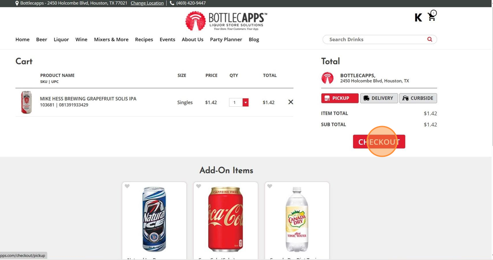Open the Canada Dry Tonic Water image
The image size is (493, 260).
click(x=297, y=219)
